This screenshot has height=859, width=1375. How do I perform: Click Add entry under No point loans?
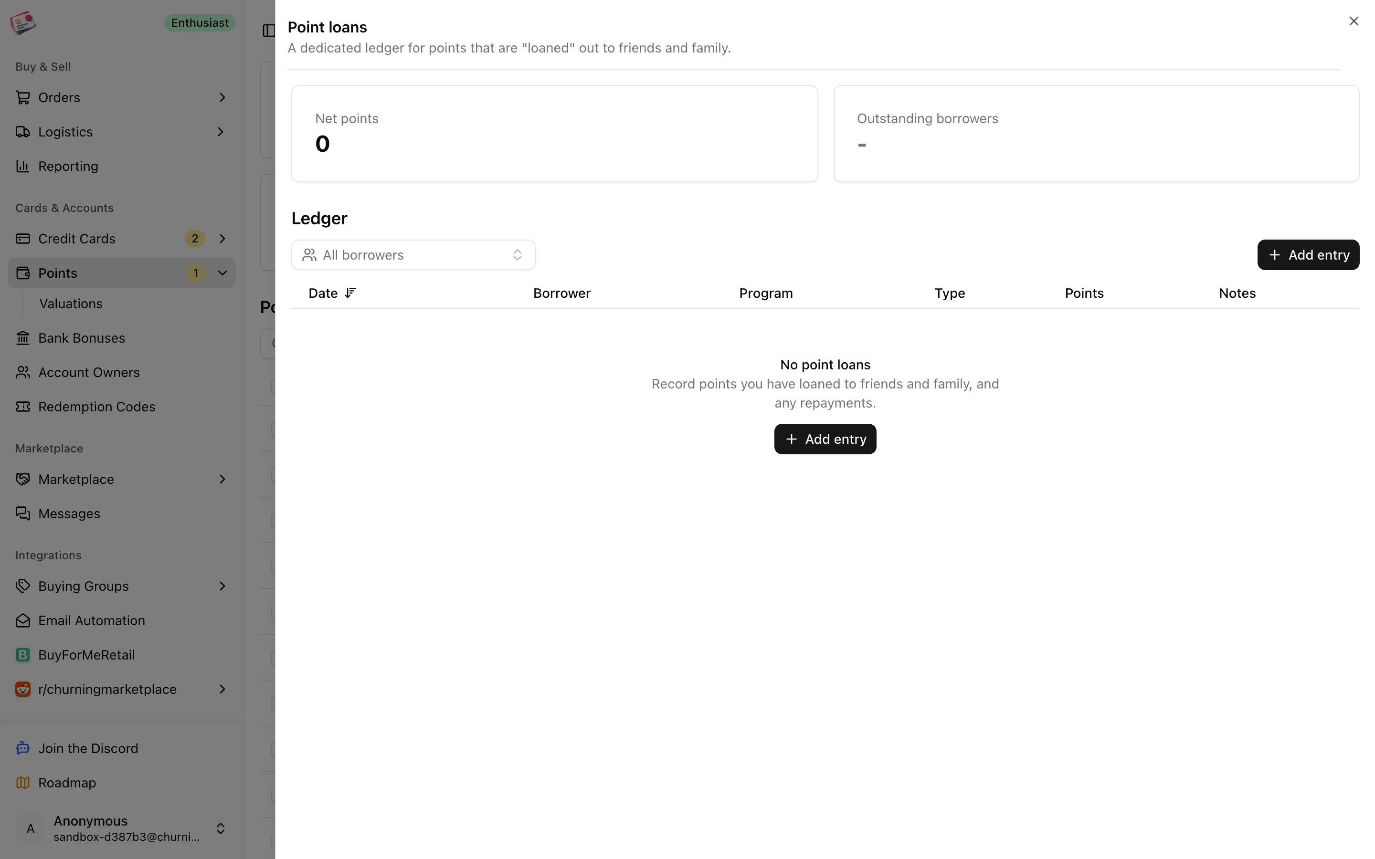(x=825, y=439)
